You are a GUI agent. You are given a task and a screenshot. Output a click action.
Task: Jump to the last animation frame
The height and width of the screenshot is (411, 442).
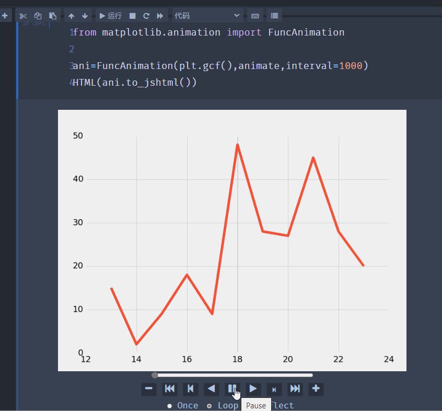coord(295,389)
